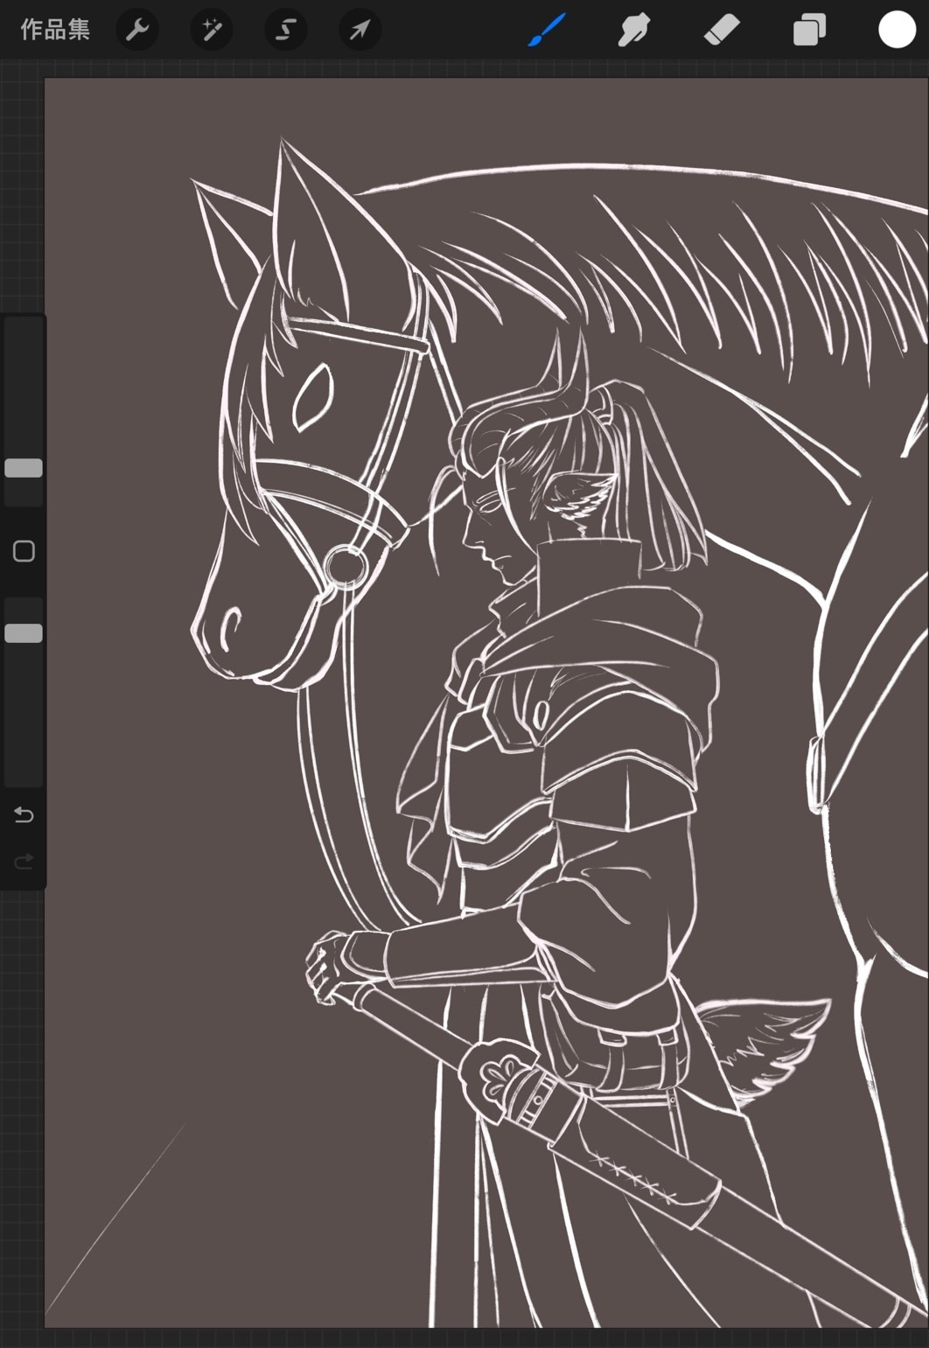Open the Adjustments magic wand menu

(x=212, y=30)
